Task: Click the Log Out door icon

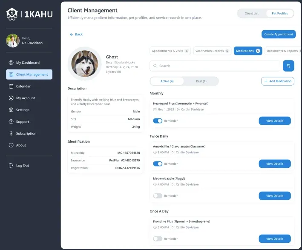Action: [x=11, y=165]
